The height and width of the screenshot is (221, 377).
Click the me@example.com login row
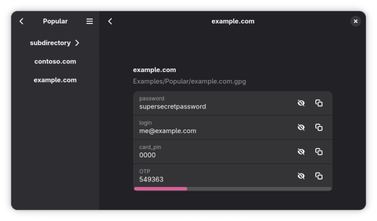tap(168, 130)
